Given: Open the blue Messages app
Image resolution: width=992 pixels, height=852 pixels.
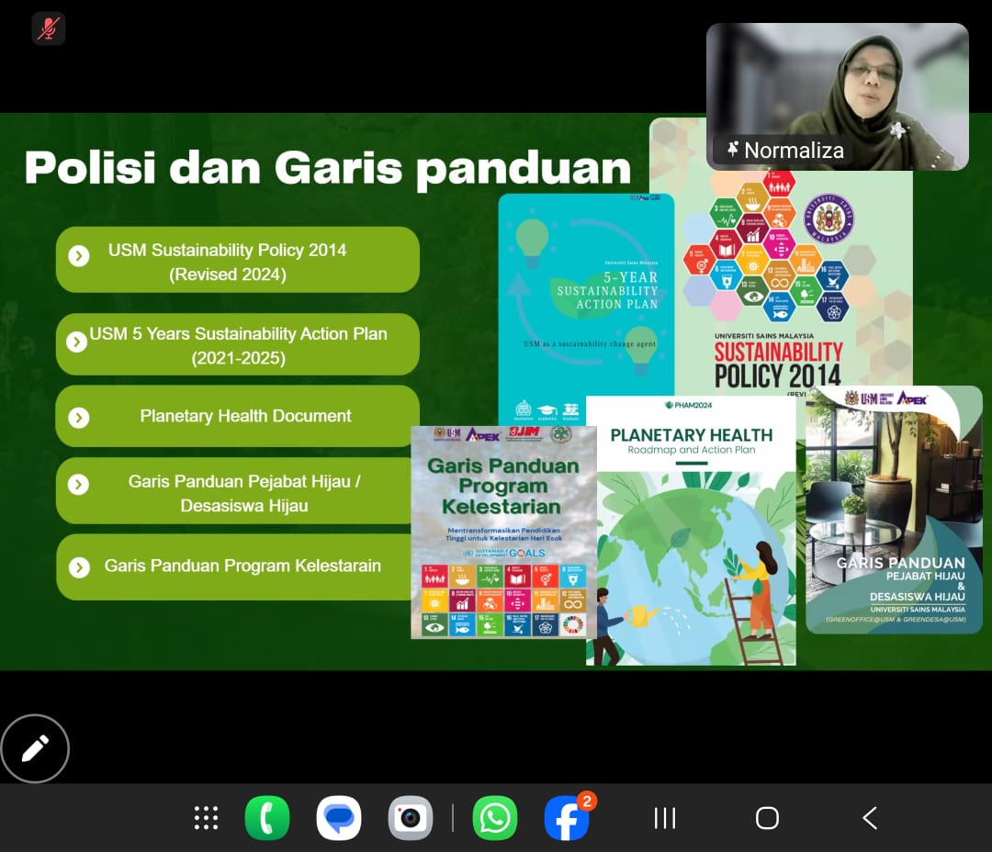Looking at the screenshot, I should (x=339, y=818).
